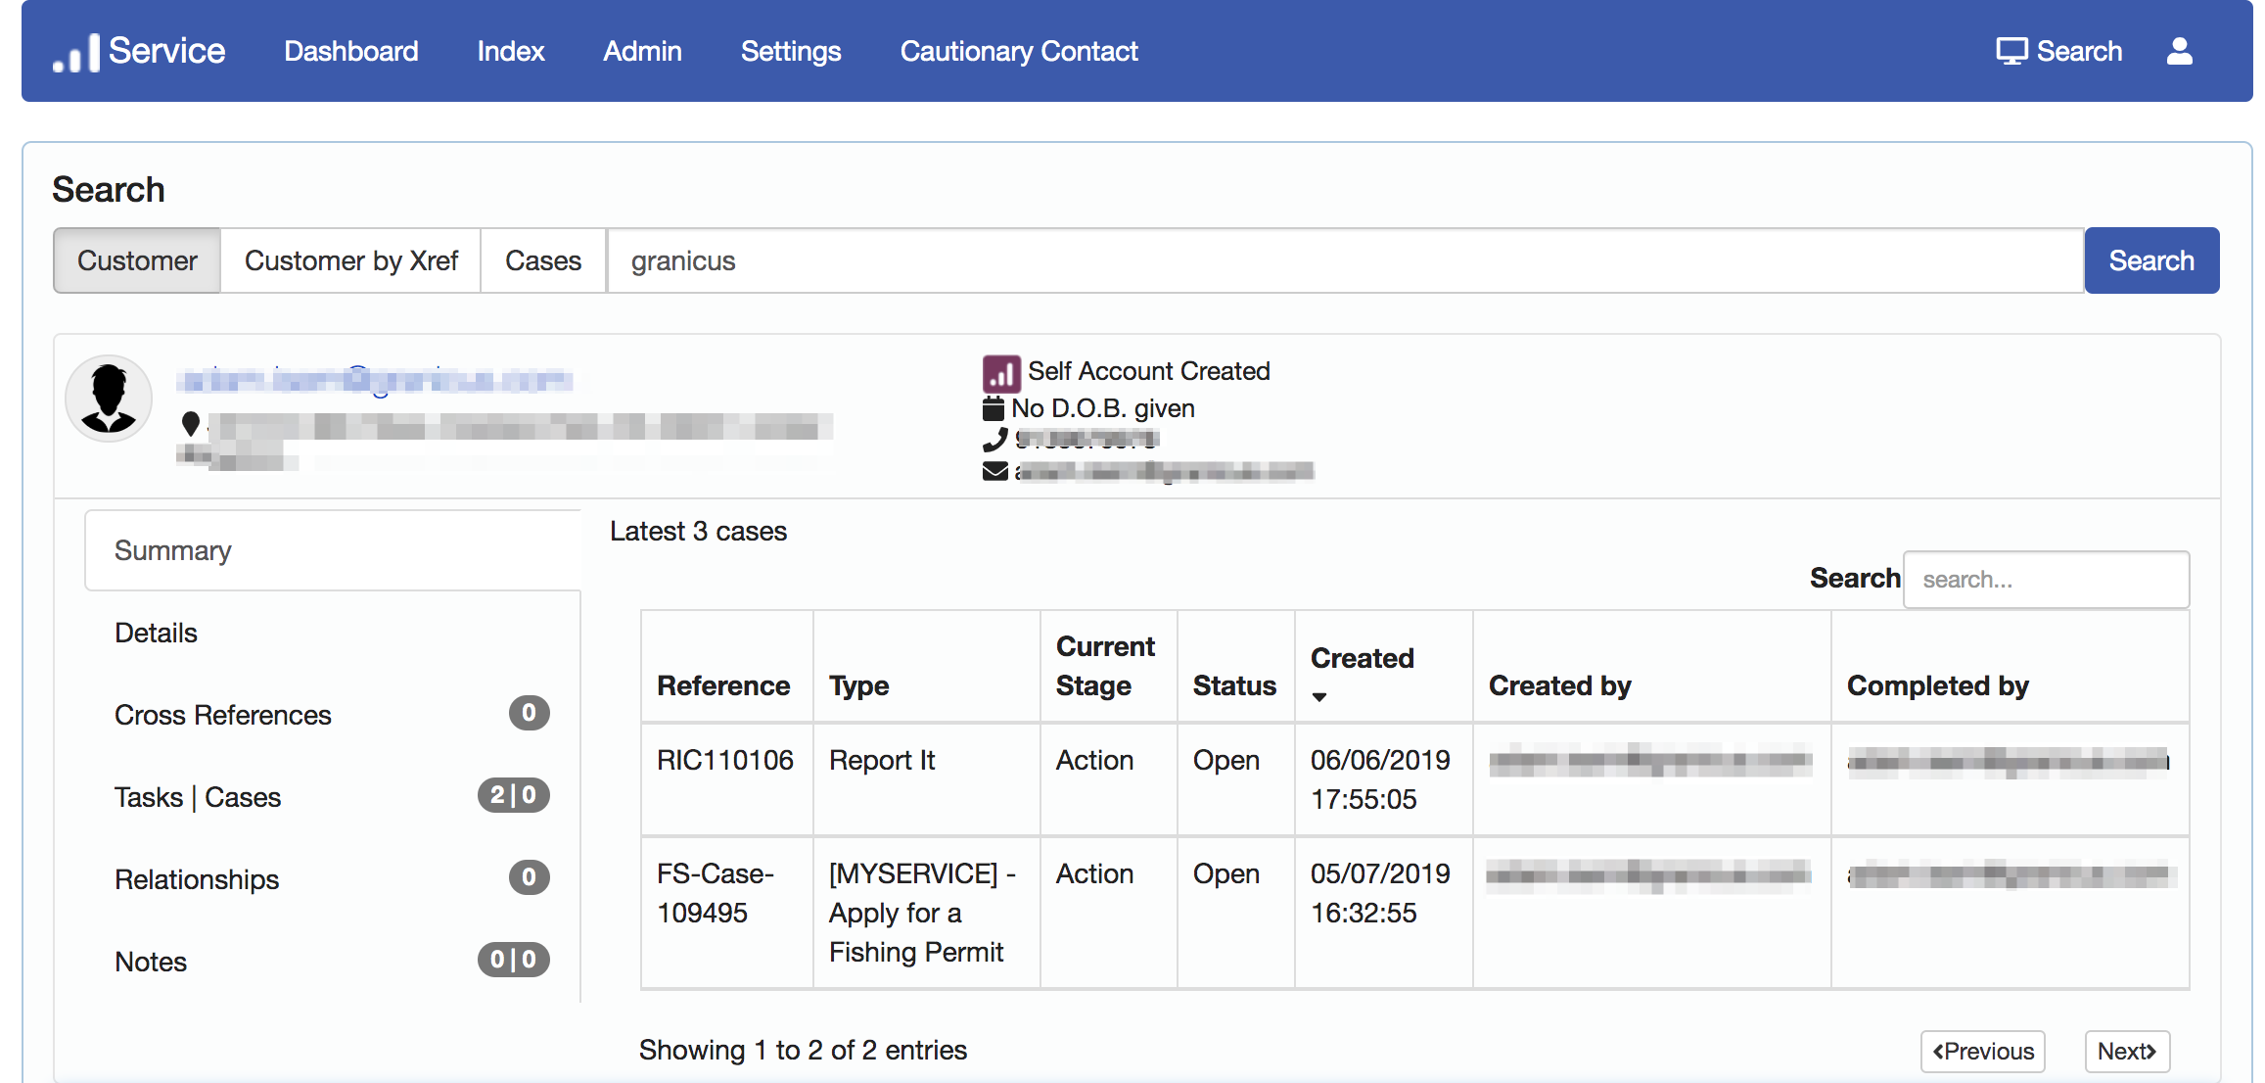Select the Summary tab
The image size is (2265, 1083).
pos(333,550)
